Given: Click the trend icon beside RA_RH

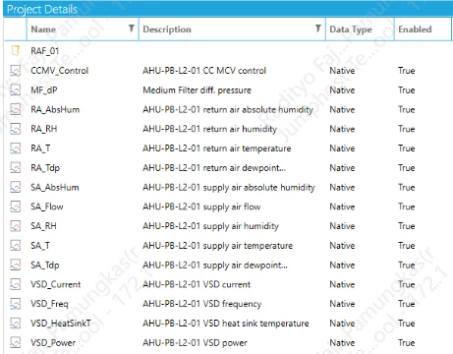Looking at the screenshot, I should click(x=16, y=129).
